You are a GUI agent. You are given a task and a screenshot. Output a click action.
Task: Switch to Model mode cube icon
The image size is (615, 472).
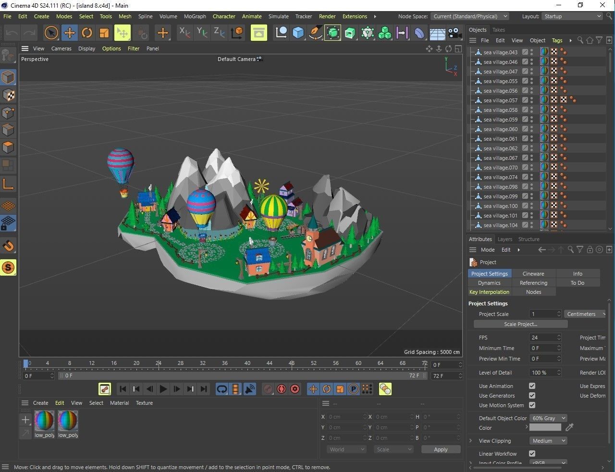coord(8,77)
